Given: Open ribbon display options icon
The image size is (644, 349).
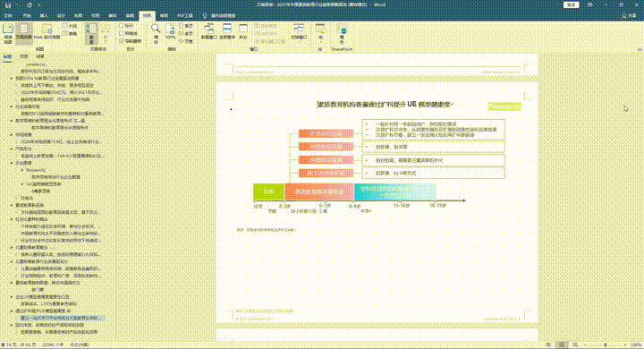Looking at the screenshot, I should (x=589, y=5).
